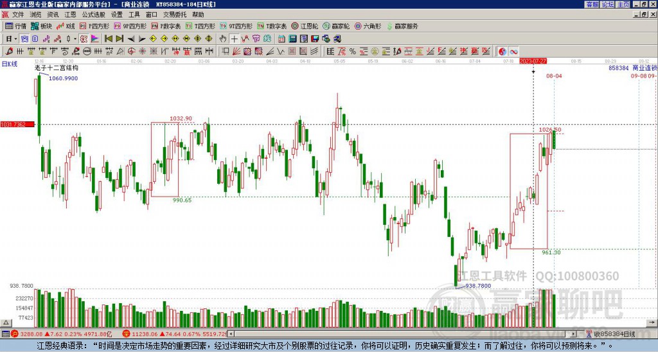This screenshot has width=658, height=352.
Task: Switch to K线 chart view
Action: tap(66, 26)
